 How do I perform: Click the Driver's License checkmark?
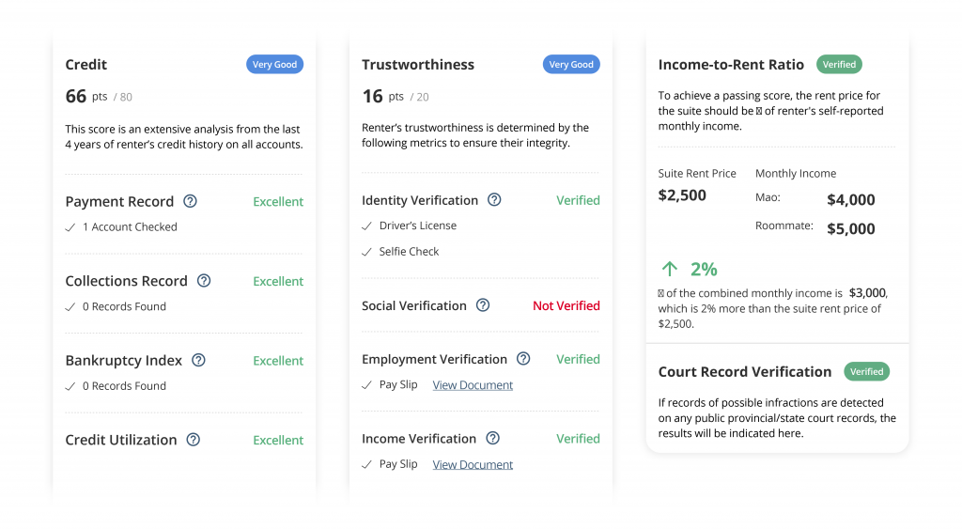tap(367, 226)
